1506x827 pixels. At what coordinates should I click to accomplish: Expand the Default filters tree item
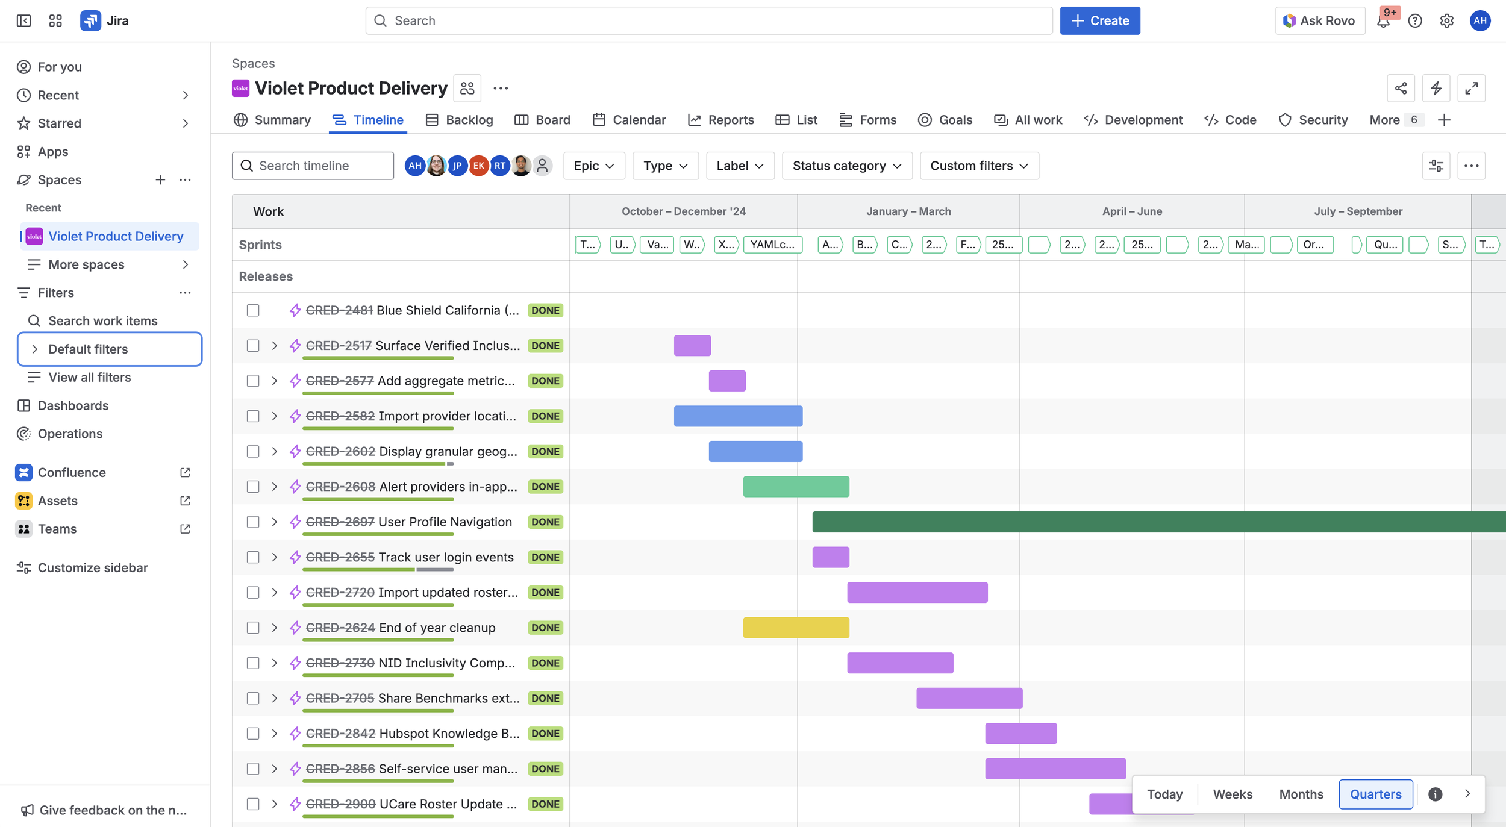coord(35,349)
